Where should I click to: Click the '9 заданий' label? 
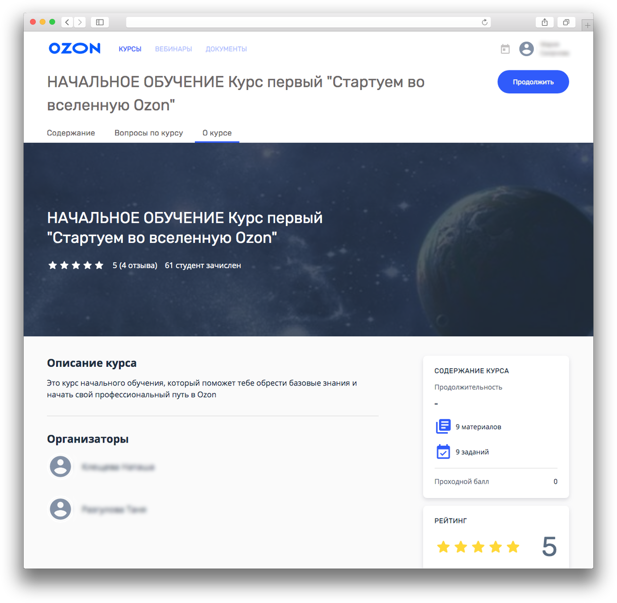472,452
